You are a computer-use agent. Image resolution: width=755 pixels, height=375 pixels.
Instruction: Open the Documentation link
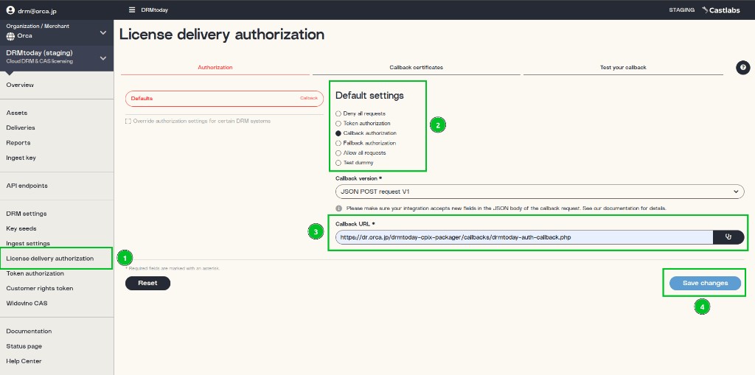coord(29,332)
